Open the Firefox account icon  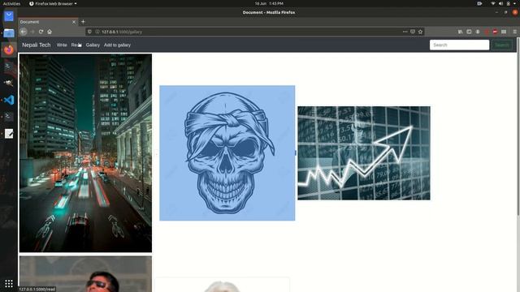pos(478,32)
